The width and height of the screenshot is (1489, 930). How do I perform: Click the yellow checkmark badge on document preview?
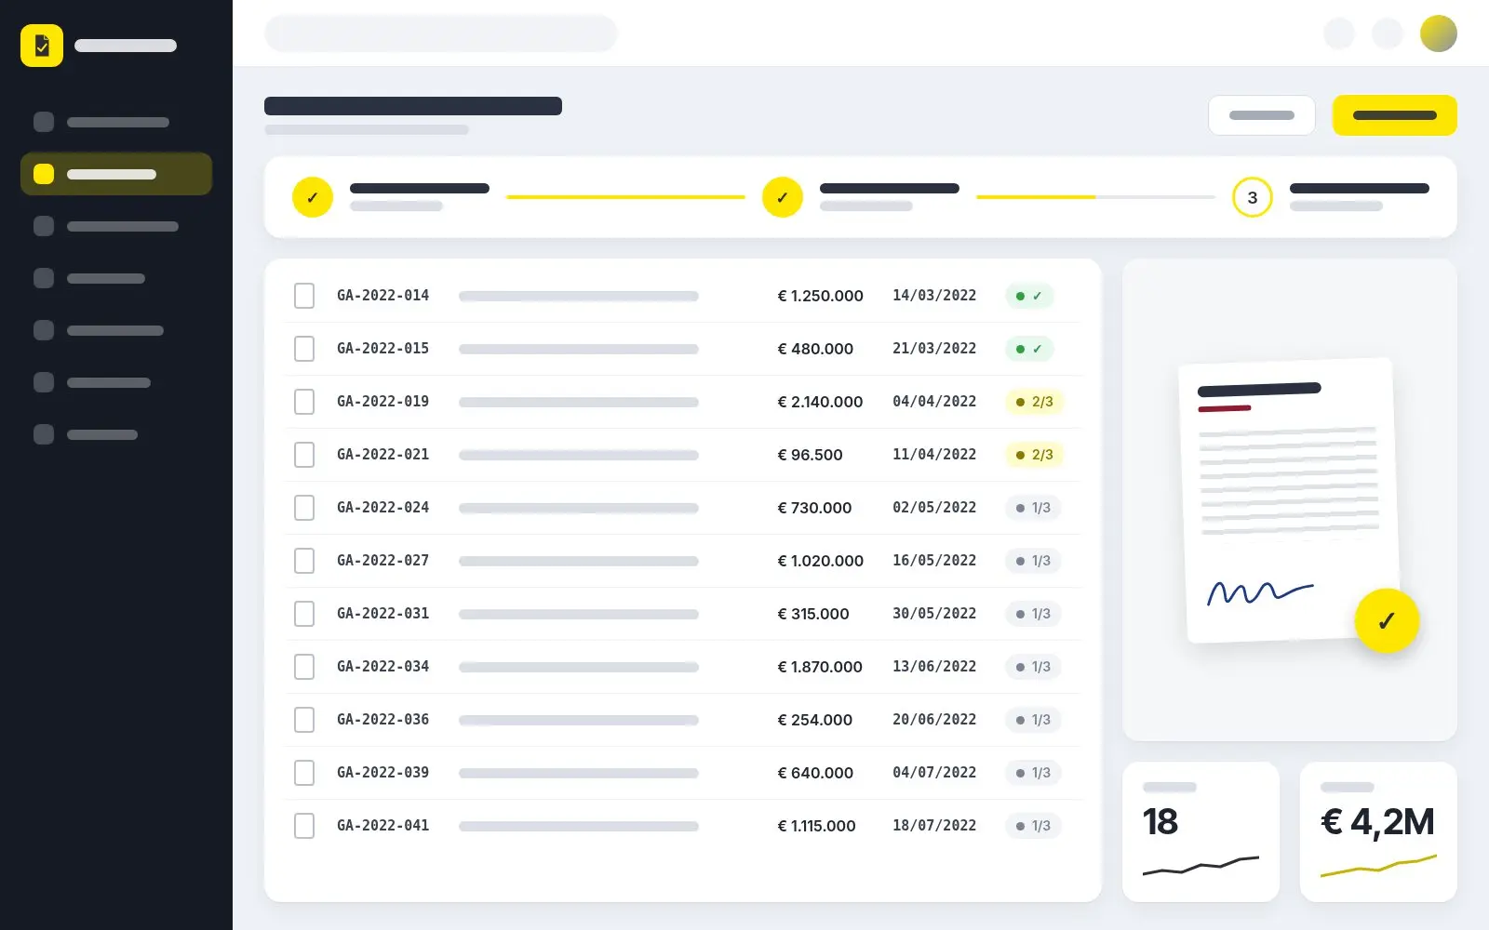point(1387,620)
